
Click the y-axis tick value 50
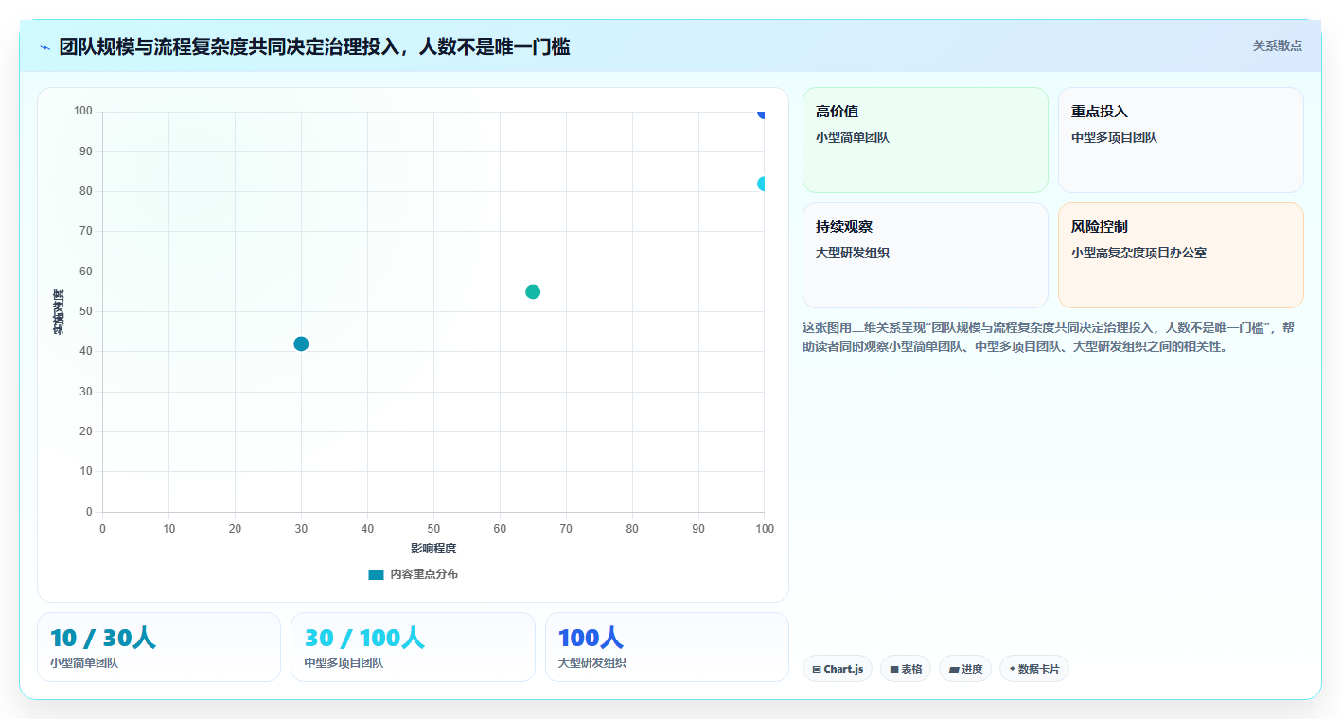[85, 311]
